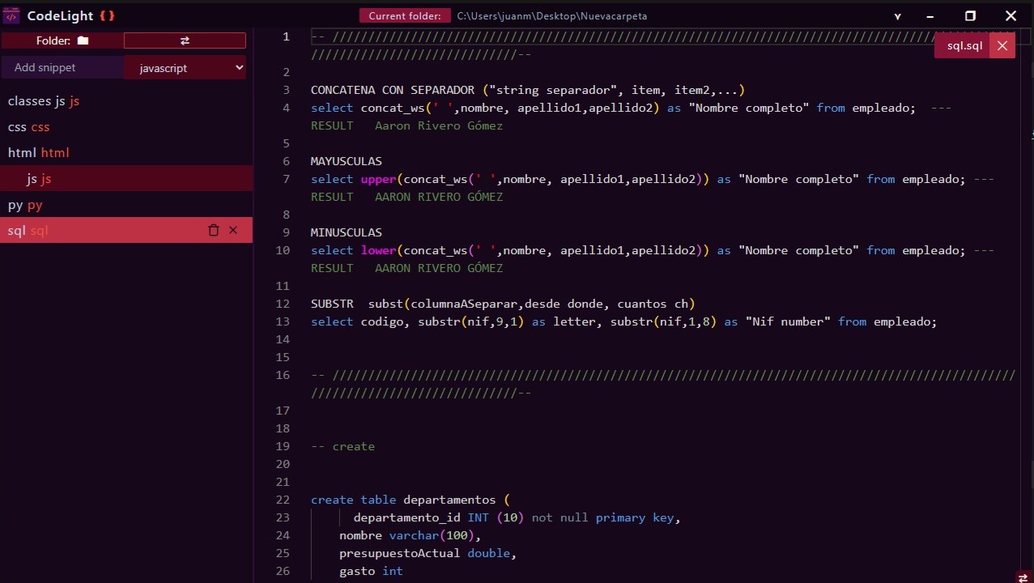Click the CodeLight app logo icon
Image resolution: width=1034 pixels, height=583 pixels.
coord(11,15)
